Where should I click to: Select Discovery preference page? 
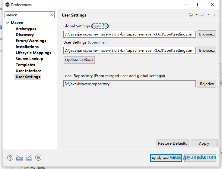click(x=25, y=35)
